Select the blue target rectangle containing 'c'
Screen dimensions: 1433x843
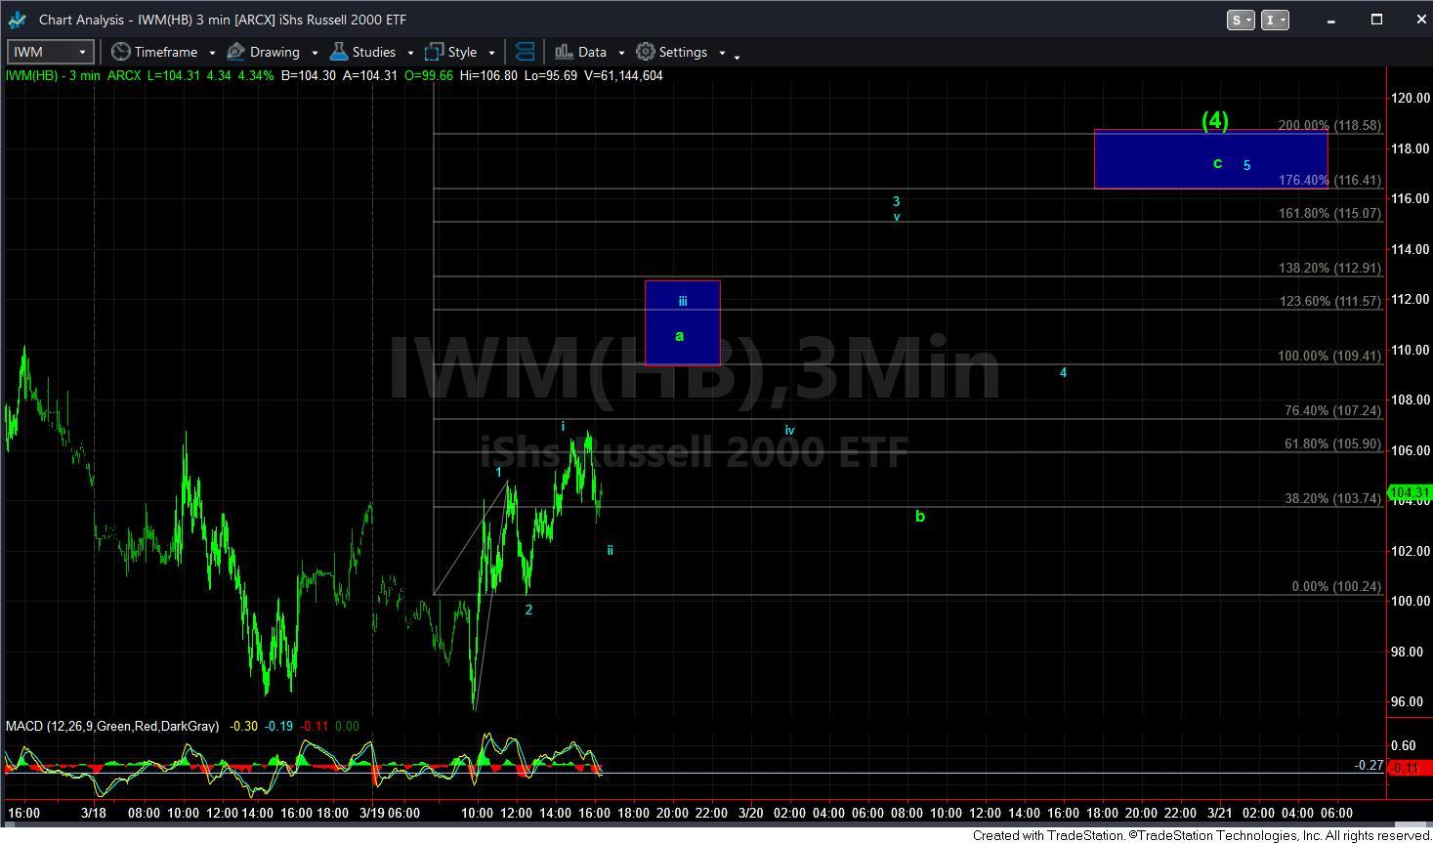click(1211, 158)
